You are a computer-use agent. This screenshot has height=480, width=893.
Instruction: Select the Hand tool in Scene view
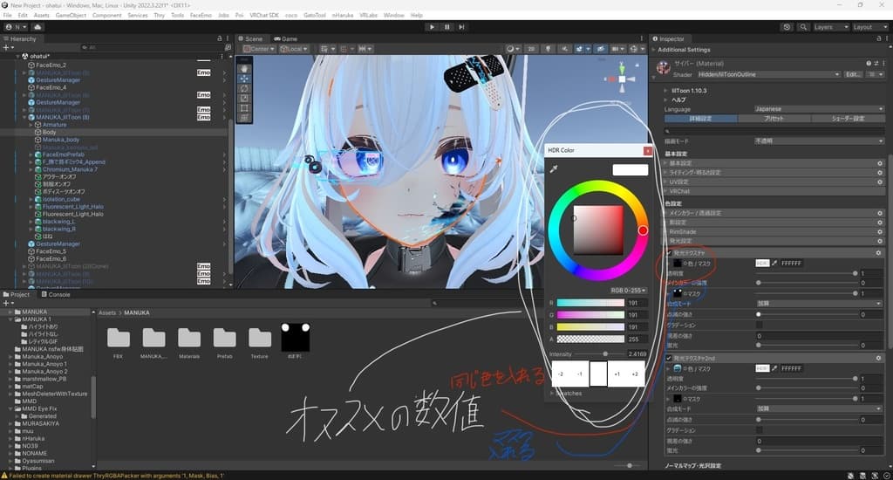click(244, 68)
